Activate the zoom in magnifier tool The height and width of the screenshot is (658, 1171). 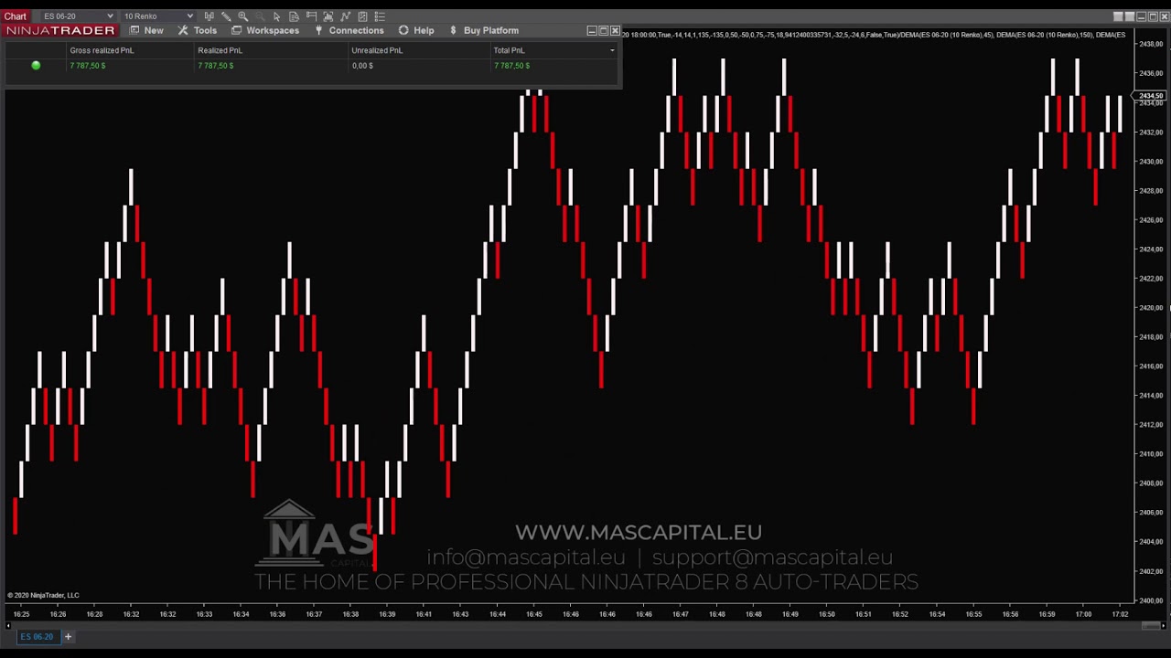pos(242,16)
